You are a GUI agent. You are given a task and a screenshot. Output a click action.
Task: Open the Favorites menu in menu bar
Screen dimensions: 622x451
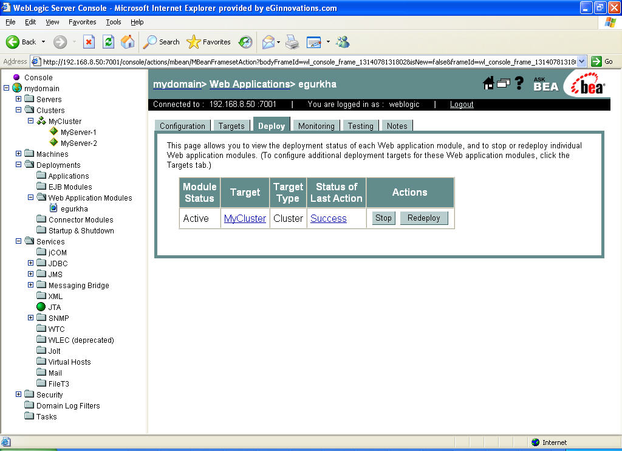click(x=82, y=22)
